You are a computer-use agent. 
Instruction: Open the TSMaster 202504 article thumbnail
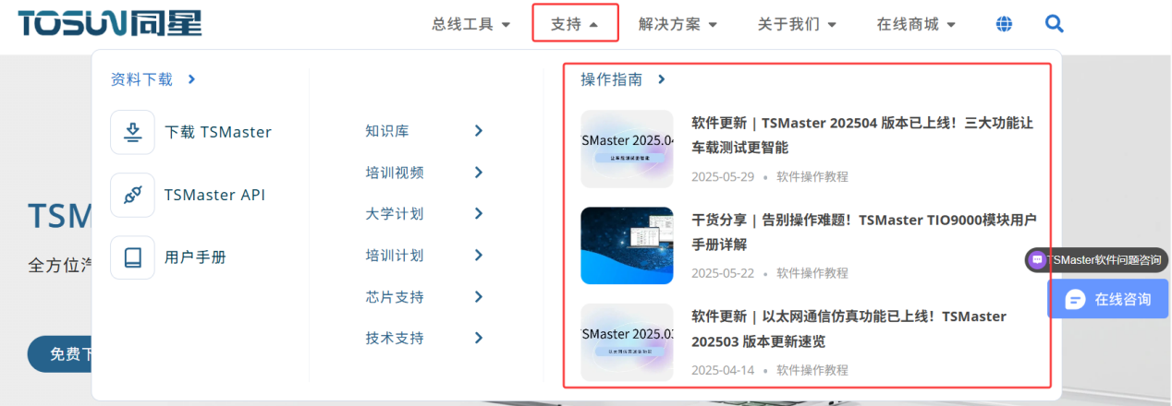click(627, 149)
